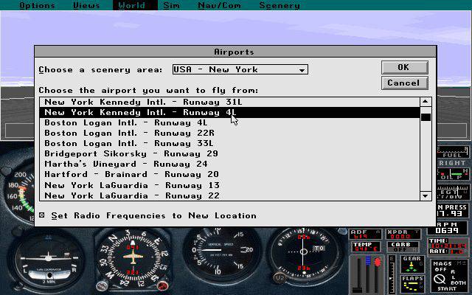Toggle Set Radio Frequencies to New Location

(x=42, y=215)
